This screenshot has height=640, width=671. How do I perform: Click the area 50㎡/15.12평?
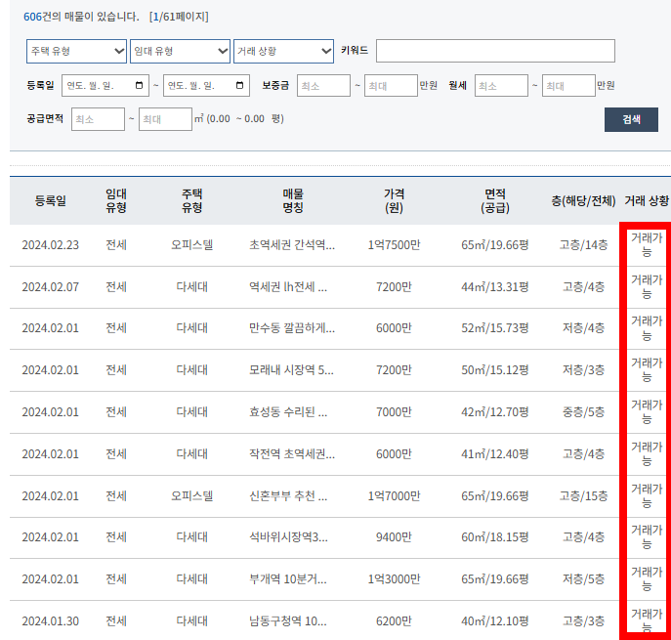pyautogui.click(x=495, y=370)
